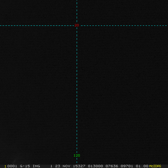Click the 15327 Julian day value
The height and width of the screenshot is (168, 168).
click(79, 166)
